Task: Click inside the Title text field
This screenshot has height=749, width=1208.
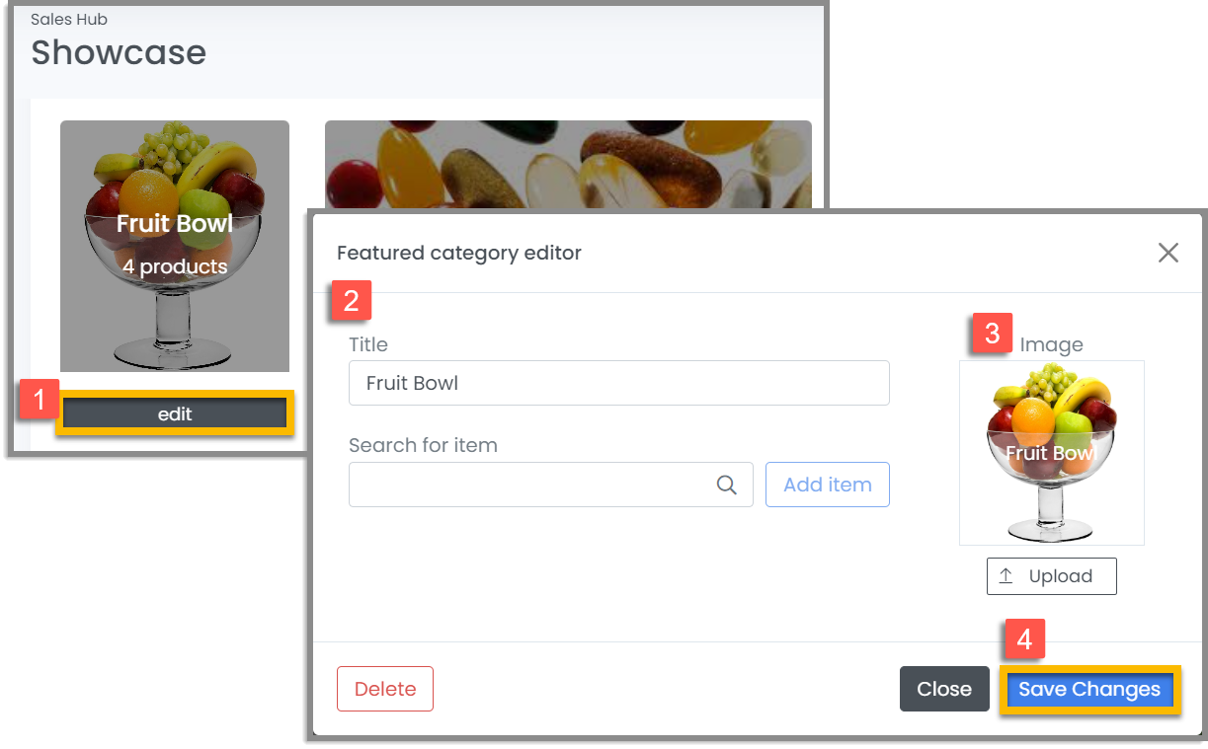Action: coord(619,383)
